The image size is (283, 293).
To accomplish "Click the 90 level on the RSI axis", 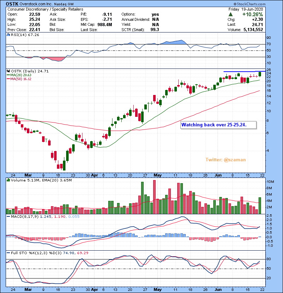I will pos(268,38).
